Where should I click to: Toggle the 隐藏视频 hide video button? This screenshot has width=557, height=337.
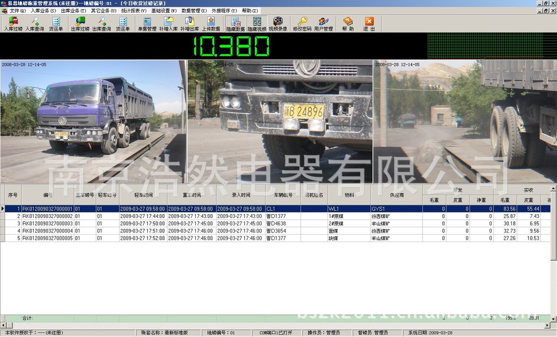[257, 24]
